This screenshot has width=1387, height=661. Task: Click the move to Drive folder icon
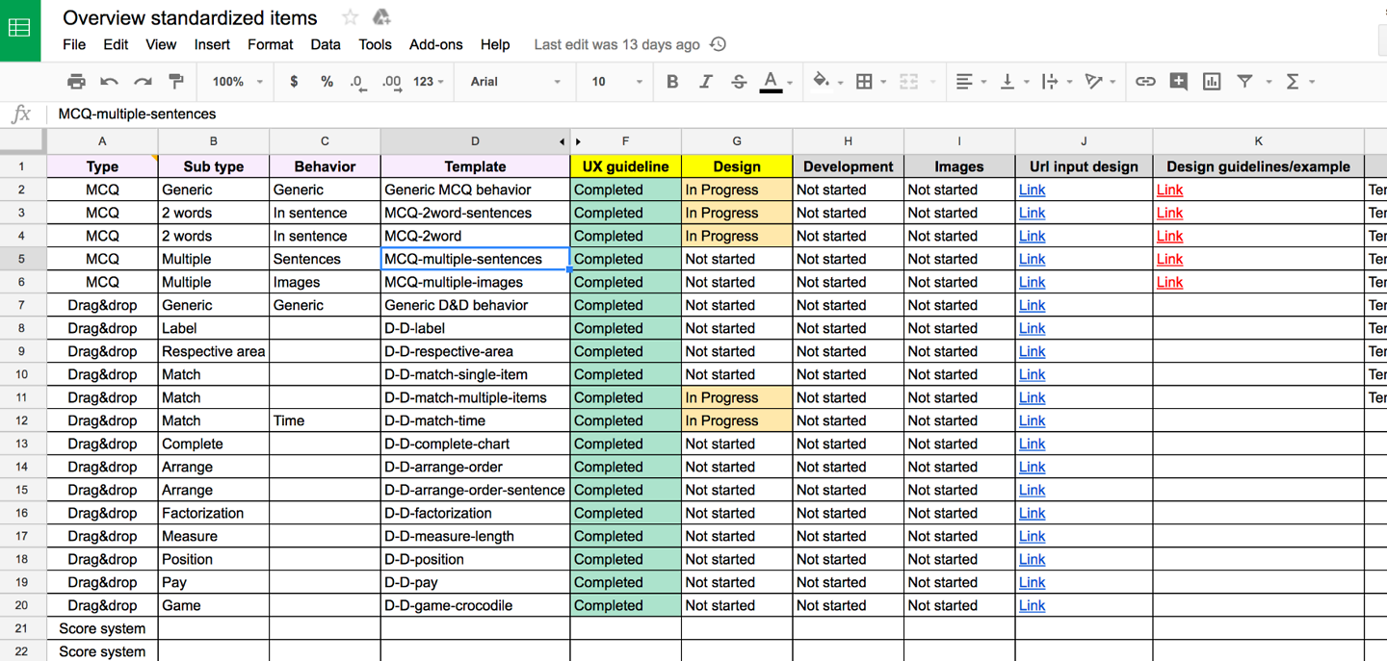381,17
